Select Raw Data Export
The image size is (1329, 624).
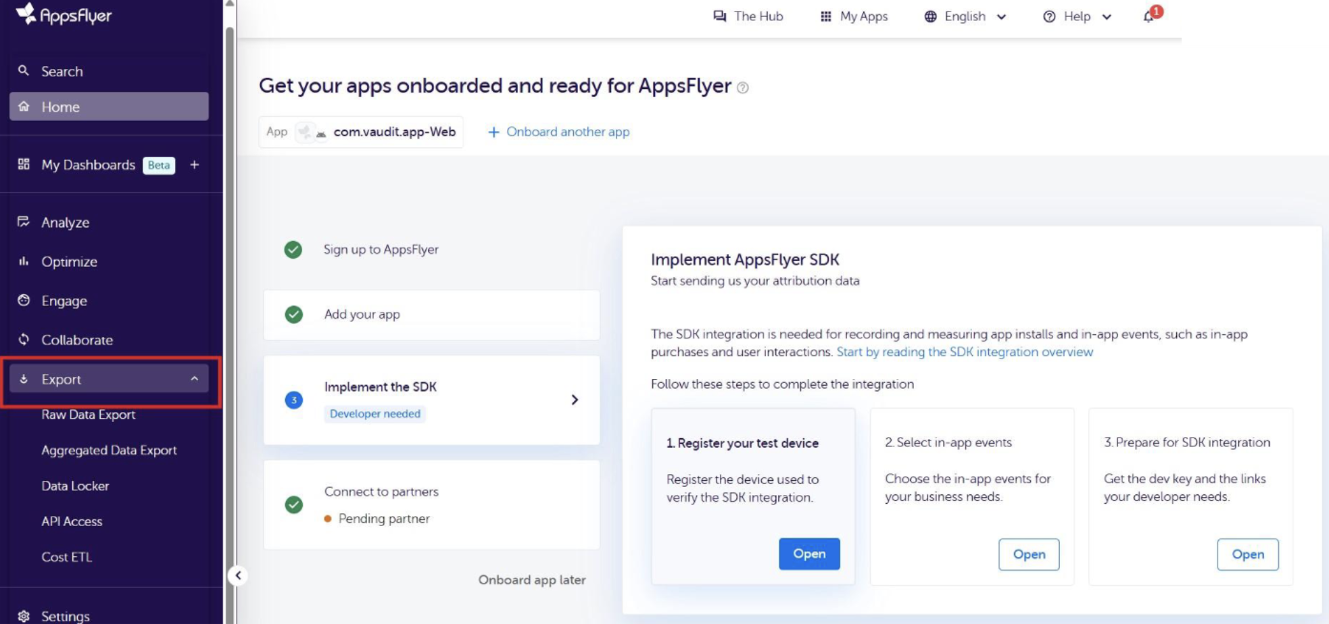click(x=89, y=414)
